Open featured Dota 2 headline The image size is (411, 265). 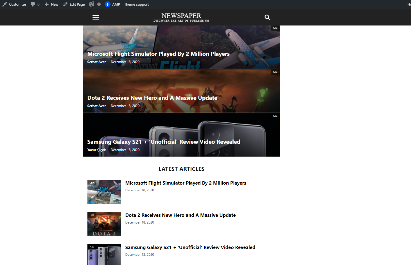152,98
